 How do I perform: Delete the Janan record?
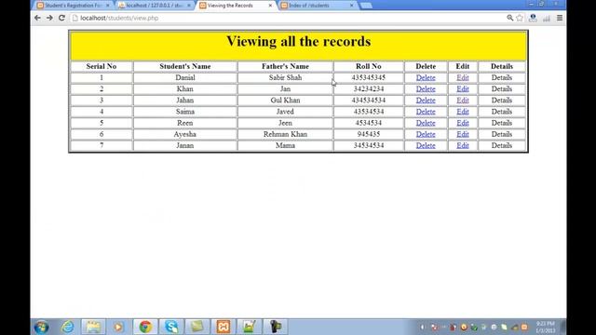(x=426, y=145)
